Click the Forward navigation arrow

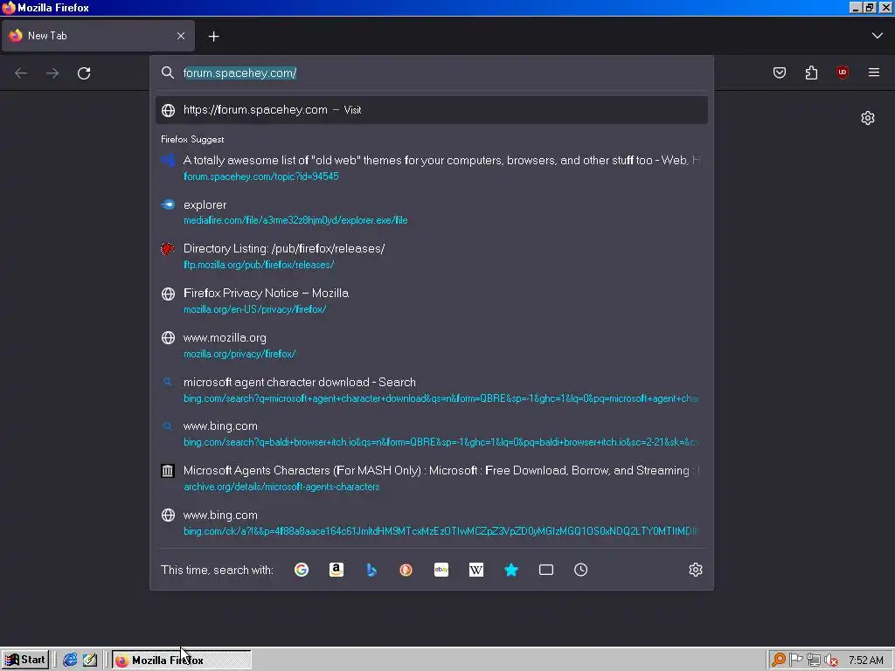[52, 73]
